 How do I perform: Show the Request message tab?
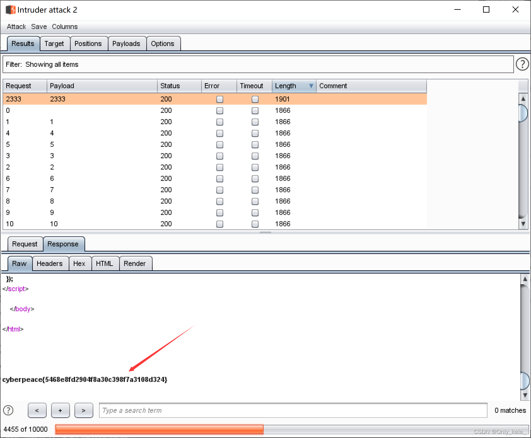tap(25, 244)
